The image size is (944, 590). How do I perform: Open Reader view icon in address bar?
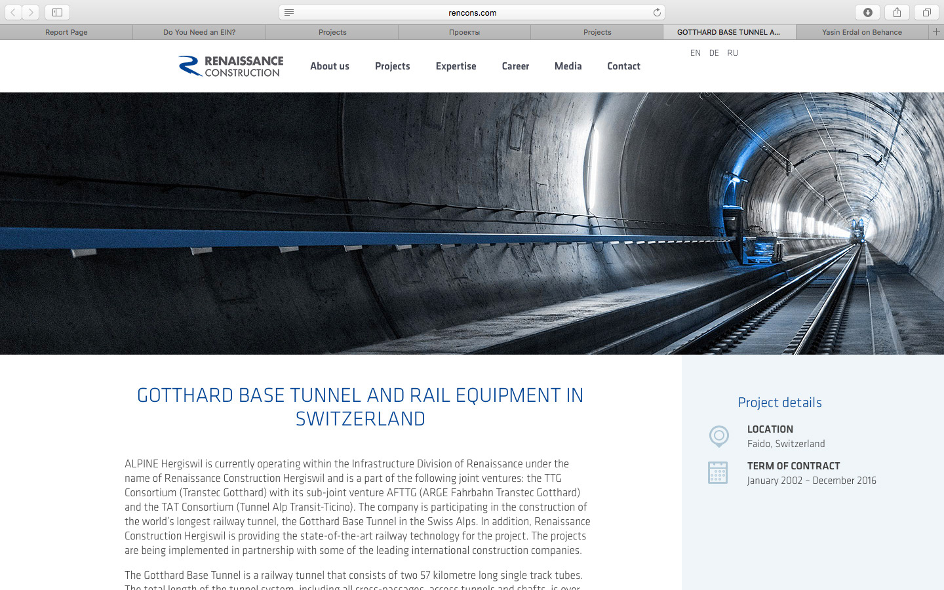[x=289, y=12]
